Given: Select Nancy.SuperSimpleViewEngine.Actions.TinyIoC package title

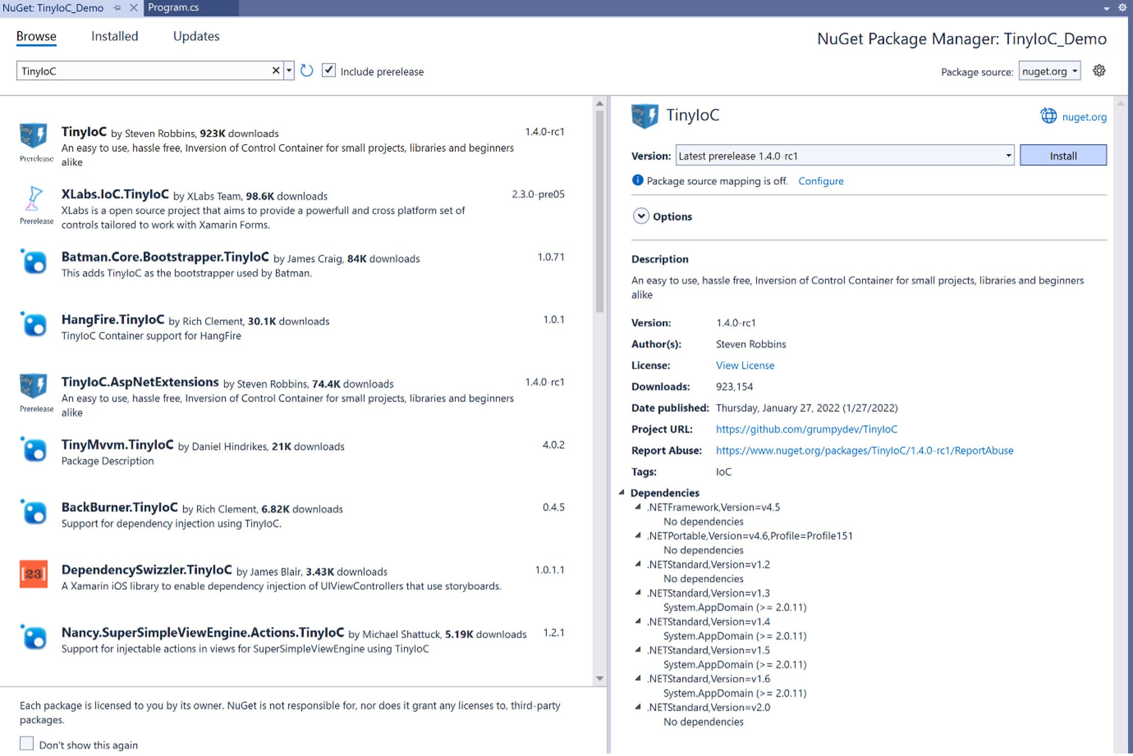Looking at the screenshot, I should 203,632.
